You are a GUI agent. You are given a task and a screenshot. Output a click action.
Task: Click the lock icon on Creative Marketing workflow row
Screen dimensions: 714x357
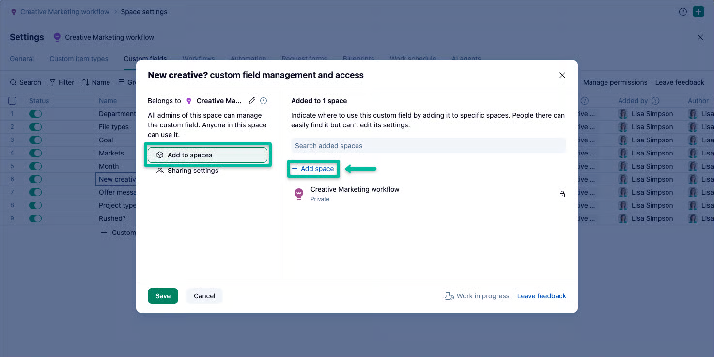tap(562, 194)
